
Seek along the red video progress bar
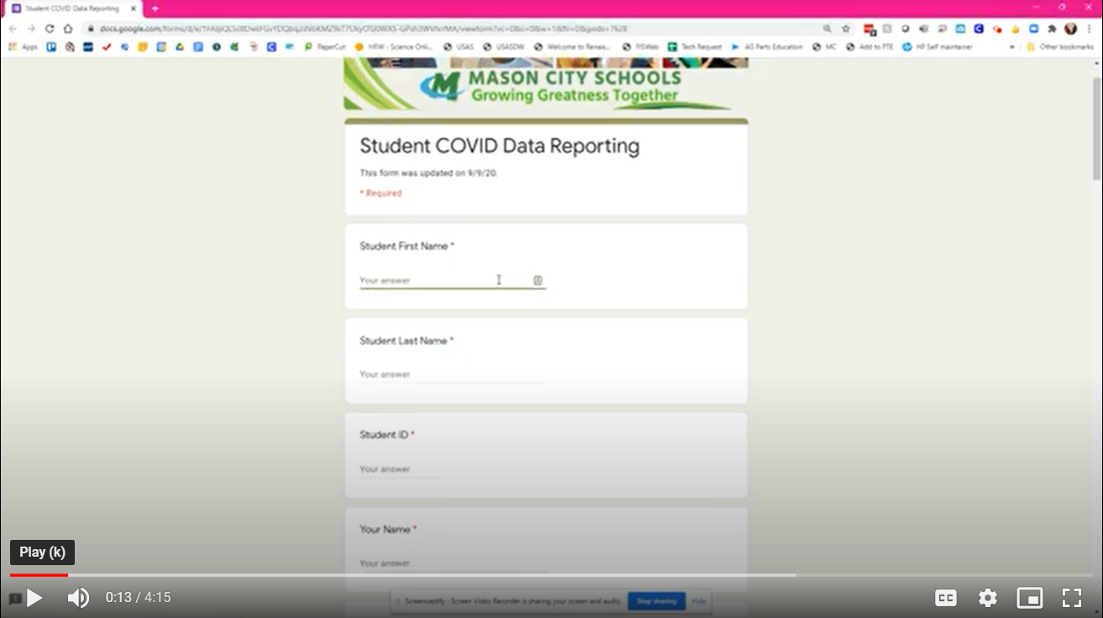click(x=39, y=575)
